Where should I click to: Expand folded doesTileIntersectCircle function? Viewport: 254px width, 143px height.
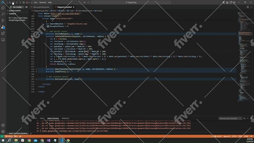36,69
